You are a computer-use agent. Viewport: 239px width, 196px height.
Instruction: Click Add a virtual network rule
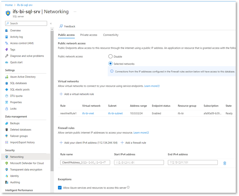(77, 94)
